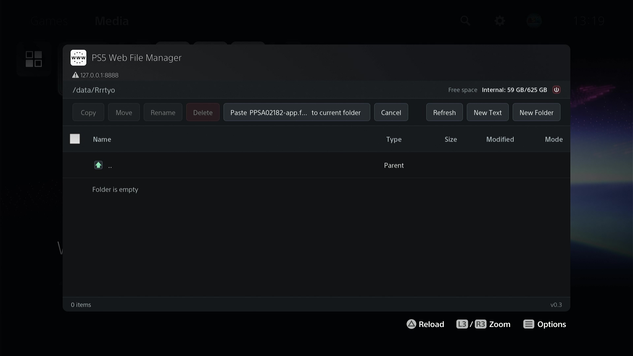This screenshot has width=633, height=356.
Task: Click the 'Folder is empty' message
Action: pyautogui.click(x=115, y=190)
